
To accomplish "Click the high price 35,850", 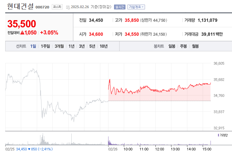I will [x=132, y=20].
